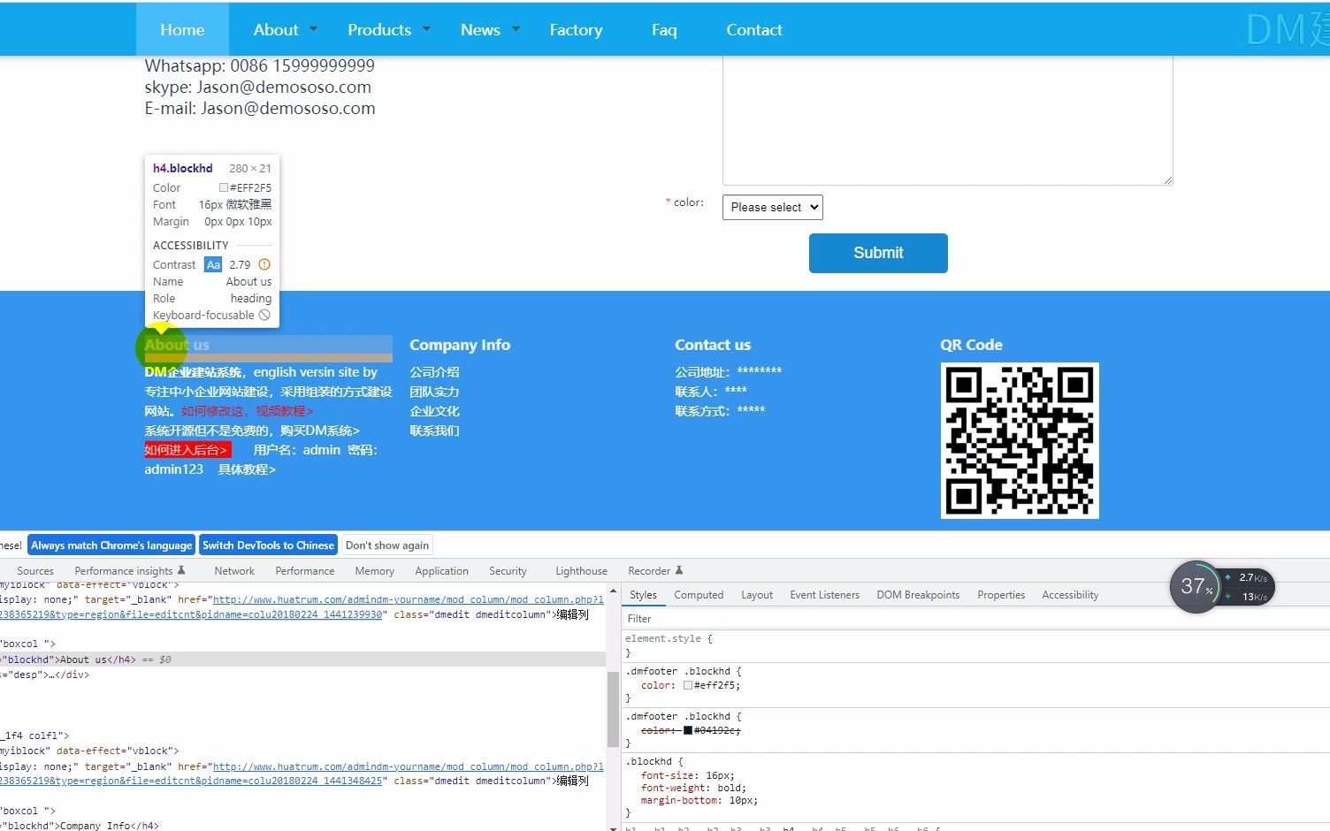This screenshot has height=831, width=1330.
Task: Expand the News menu dropdown arrow
Action: click(x=516, y=29)
